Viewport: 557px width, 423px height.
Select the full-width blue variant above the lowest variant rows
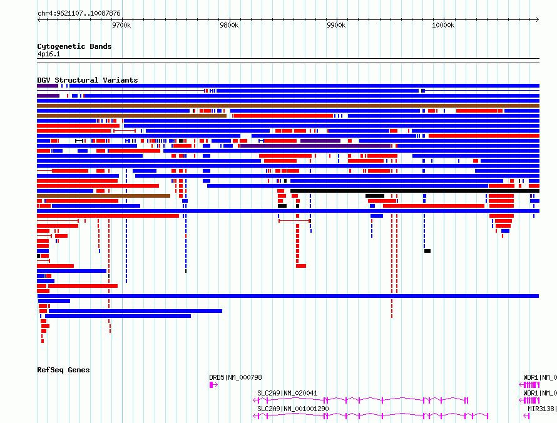(288, 296)
